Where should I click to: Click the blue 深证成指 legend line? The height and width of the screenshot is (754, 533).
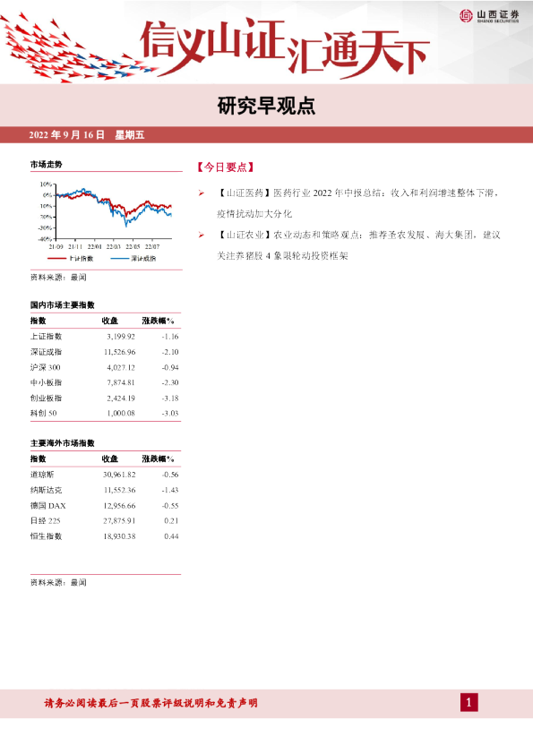pyautogui.click(x=120, y=259)
